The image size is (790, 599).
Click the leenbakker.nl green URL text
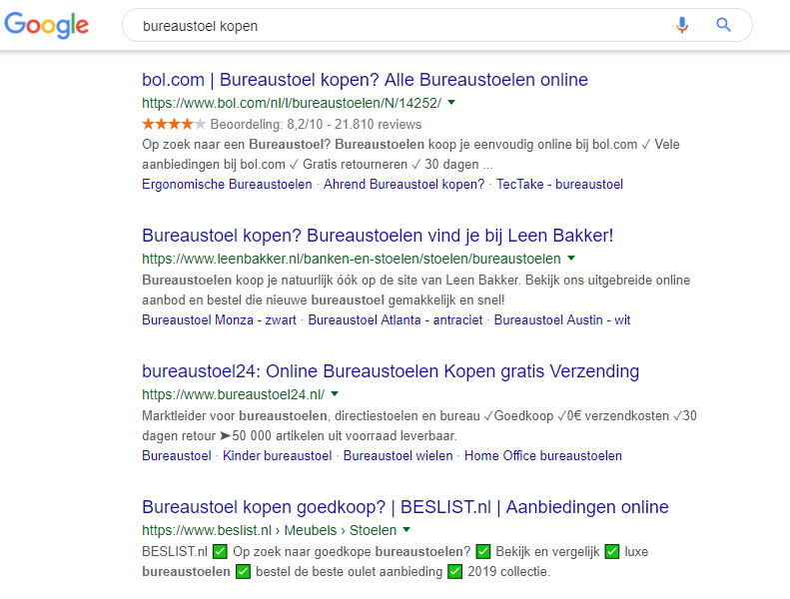click(x=352, y=259)
